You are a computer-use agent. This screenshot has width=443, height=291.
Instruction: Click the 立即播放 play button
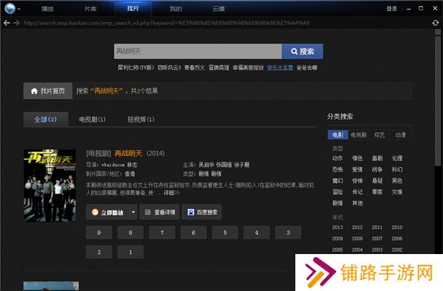pyautogui.click(x=108, y=212)
